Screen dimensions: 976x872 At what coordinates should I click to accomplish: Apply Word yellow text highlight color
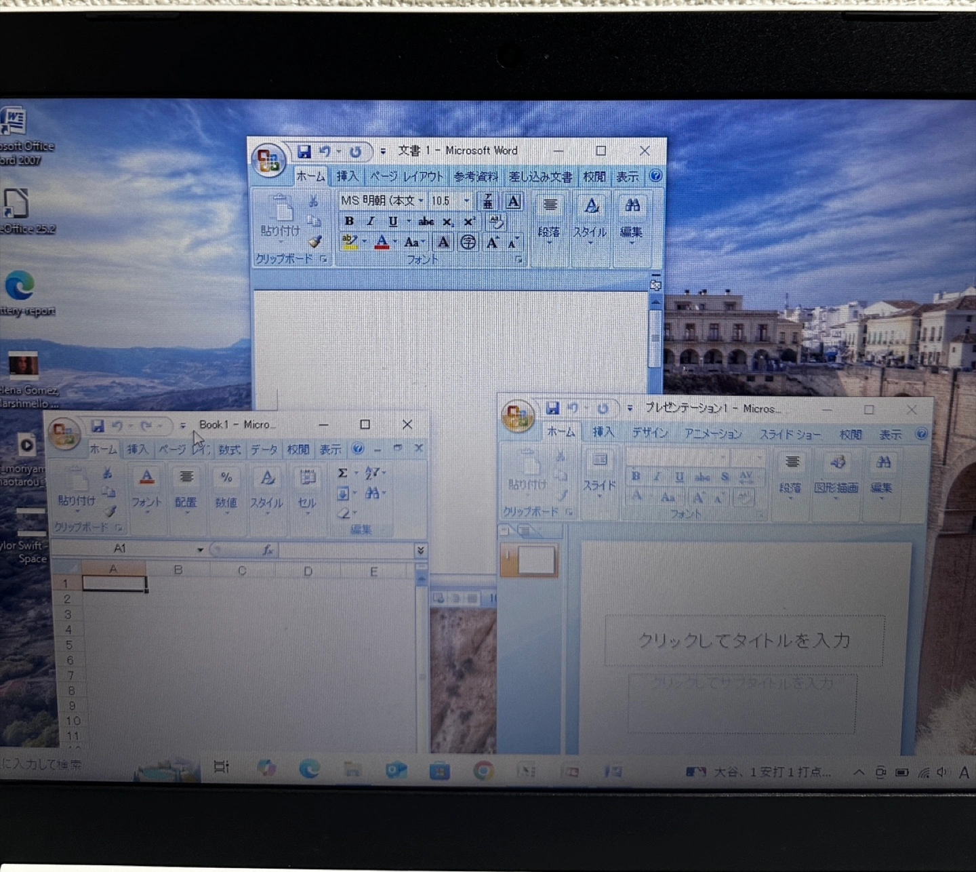tap(350, 242)
